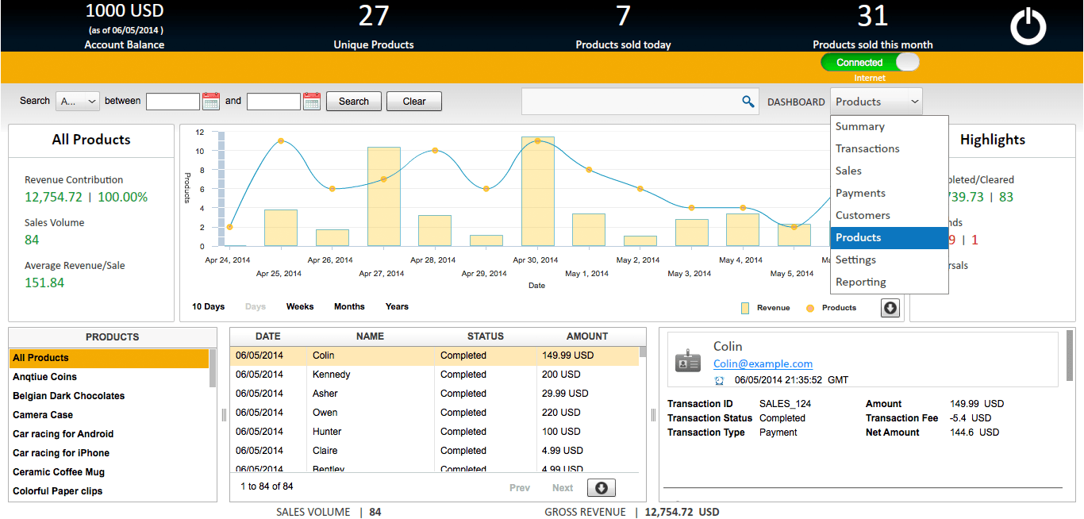Download the transactions list via arrow icon
1084x519 pixels.
coord(601,487)
